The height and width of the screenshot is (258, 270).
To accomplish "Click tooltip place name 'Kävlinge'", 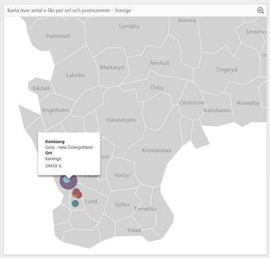I will tap(53, 159).
